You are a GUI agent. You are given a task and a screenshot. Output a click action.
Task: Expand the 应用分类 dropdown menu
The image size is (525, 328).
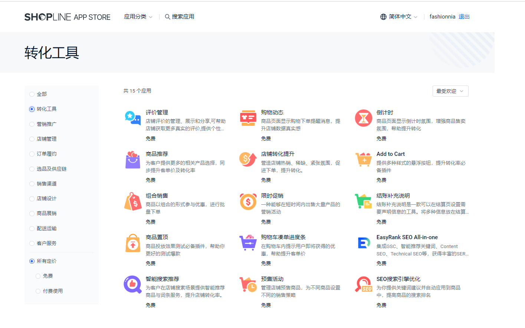click(138, 17)
